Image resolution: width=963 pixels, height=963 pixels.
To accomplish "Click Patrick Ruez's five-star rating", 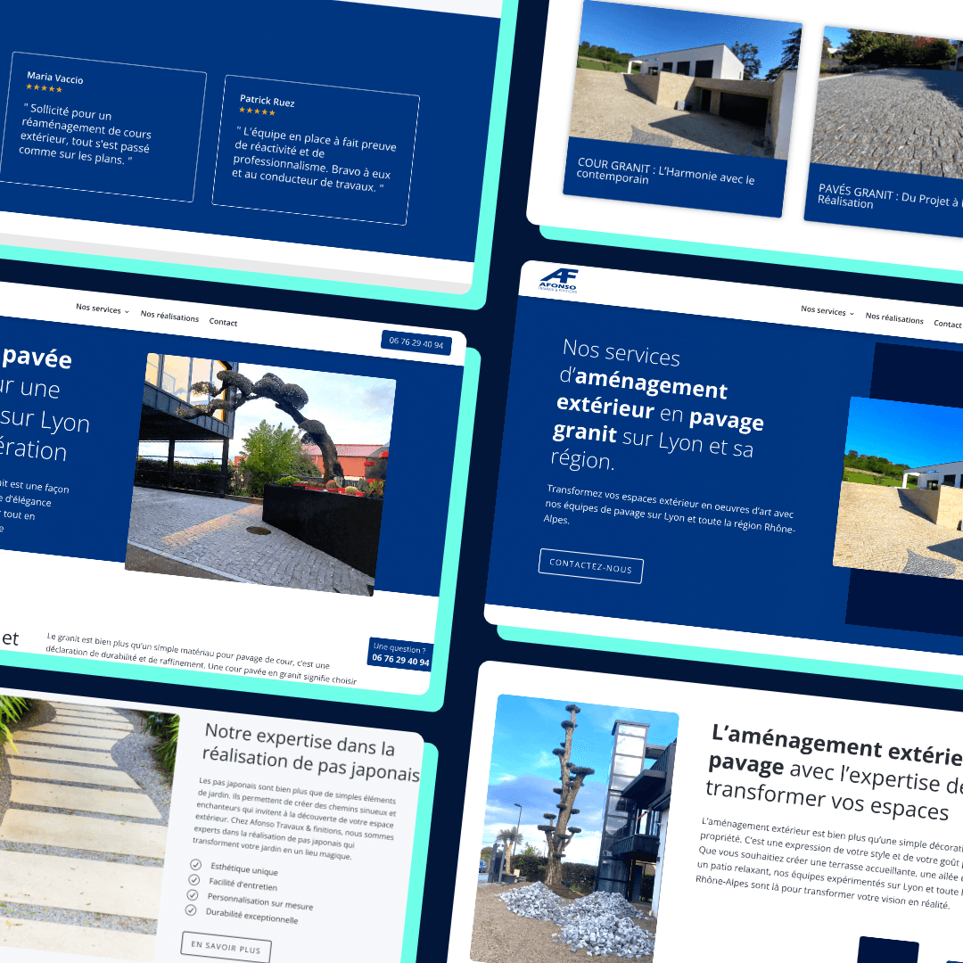I will [258, 111].
